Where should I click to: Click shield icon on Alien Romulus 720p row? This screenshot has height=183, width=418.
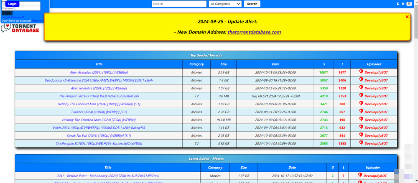click(x=361, y=87)
